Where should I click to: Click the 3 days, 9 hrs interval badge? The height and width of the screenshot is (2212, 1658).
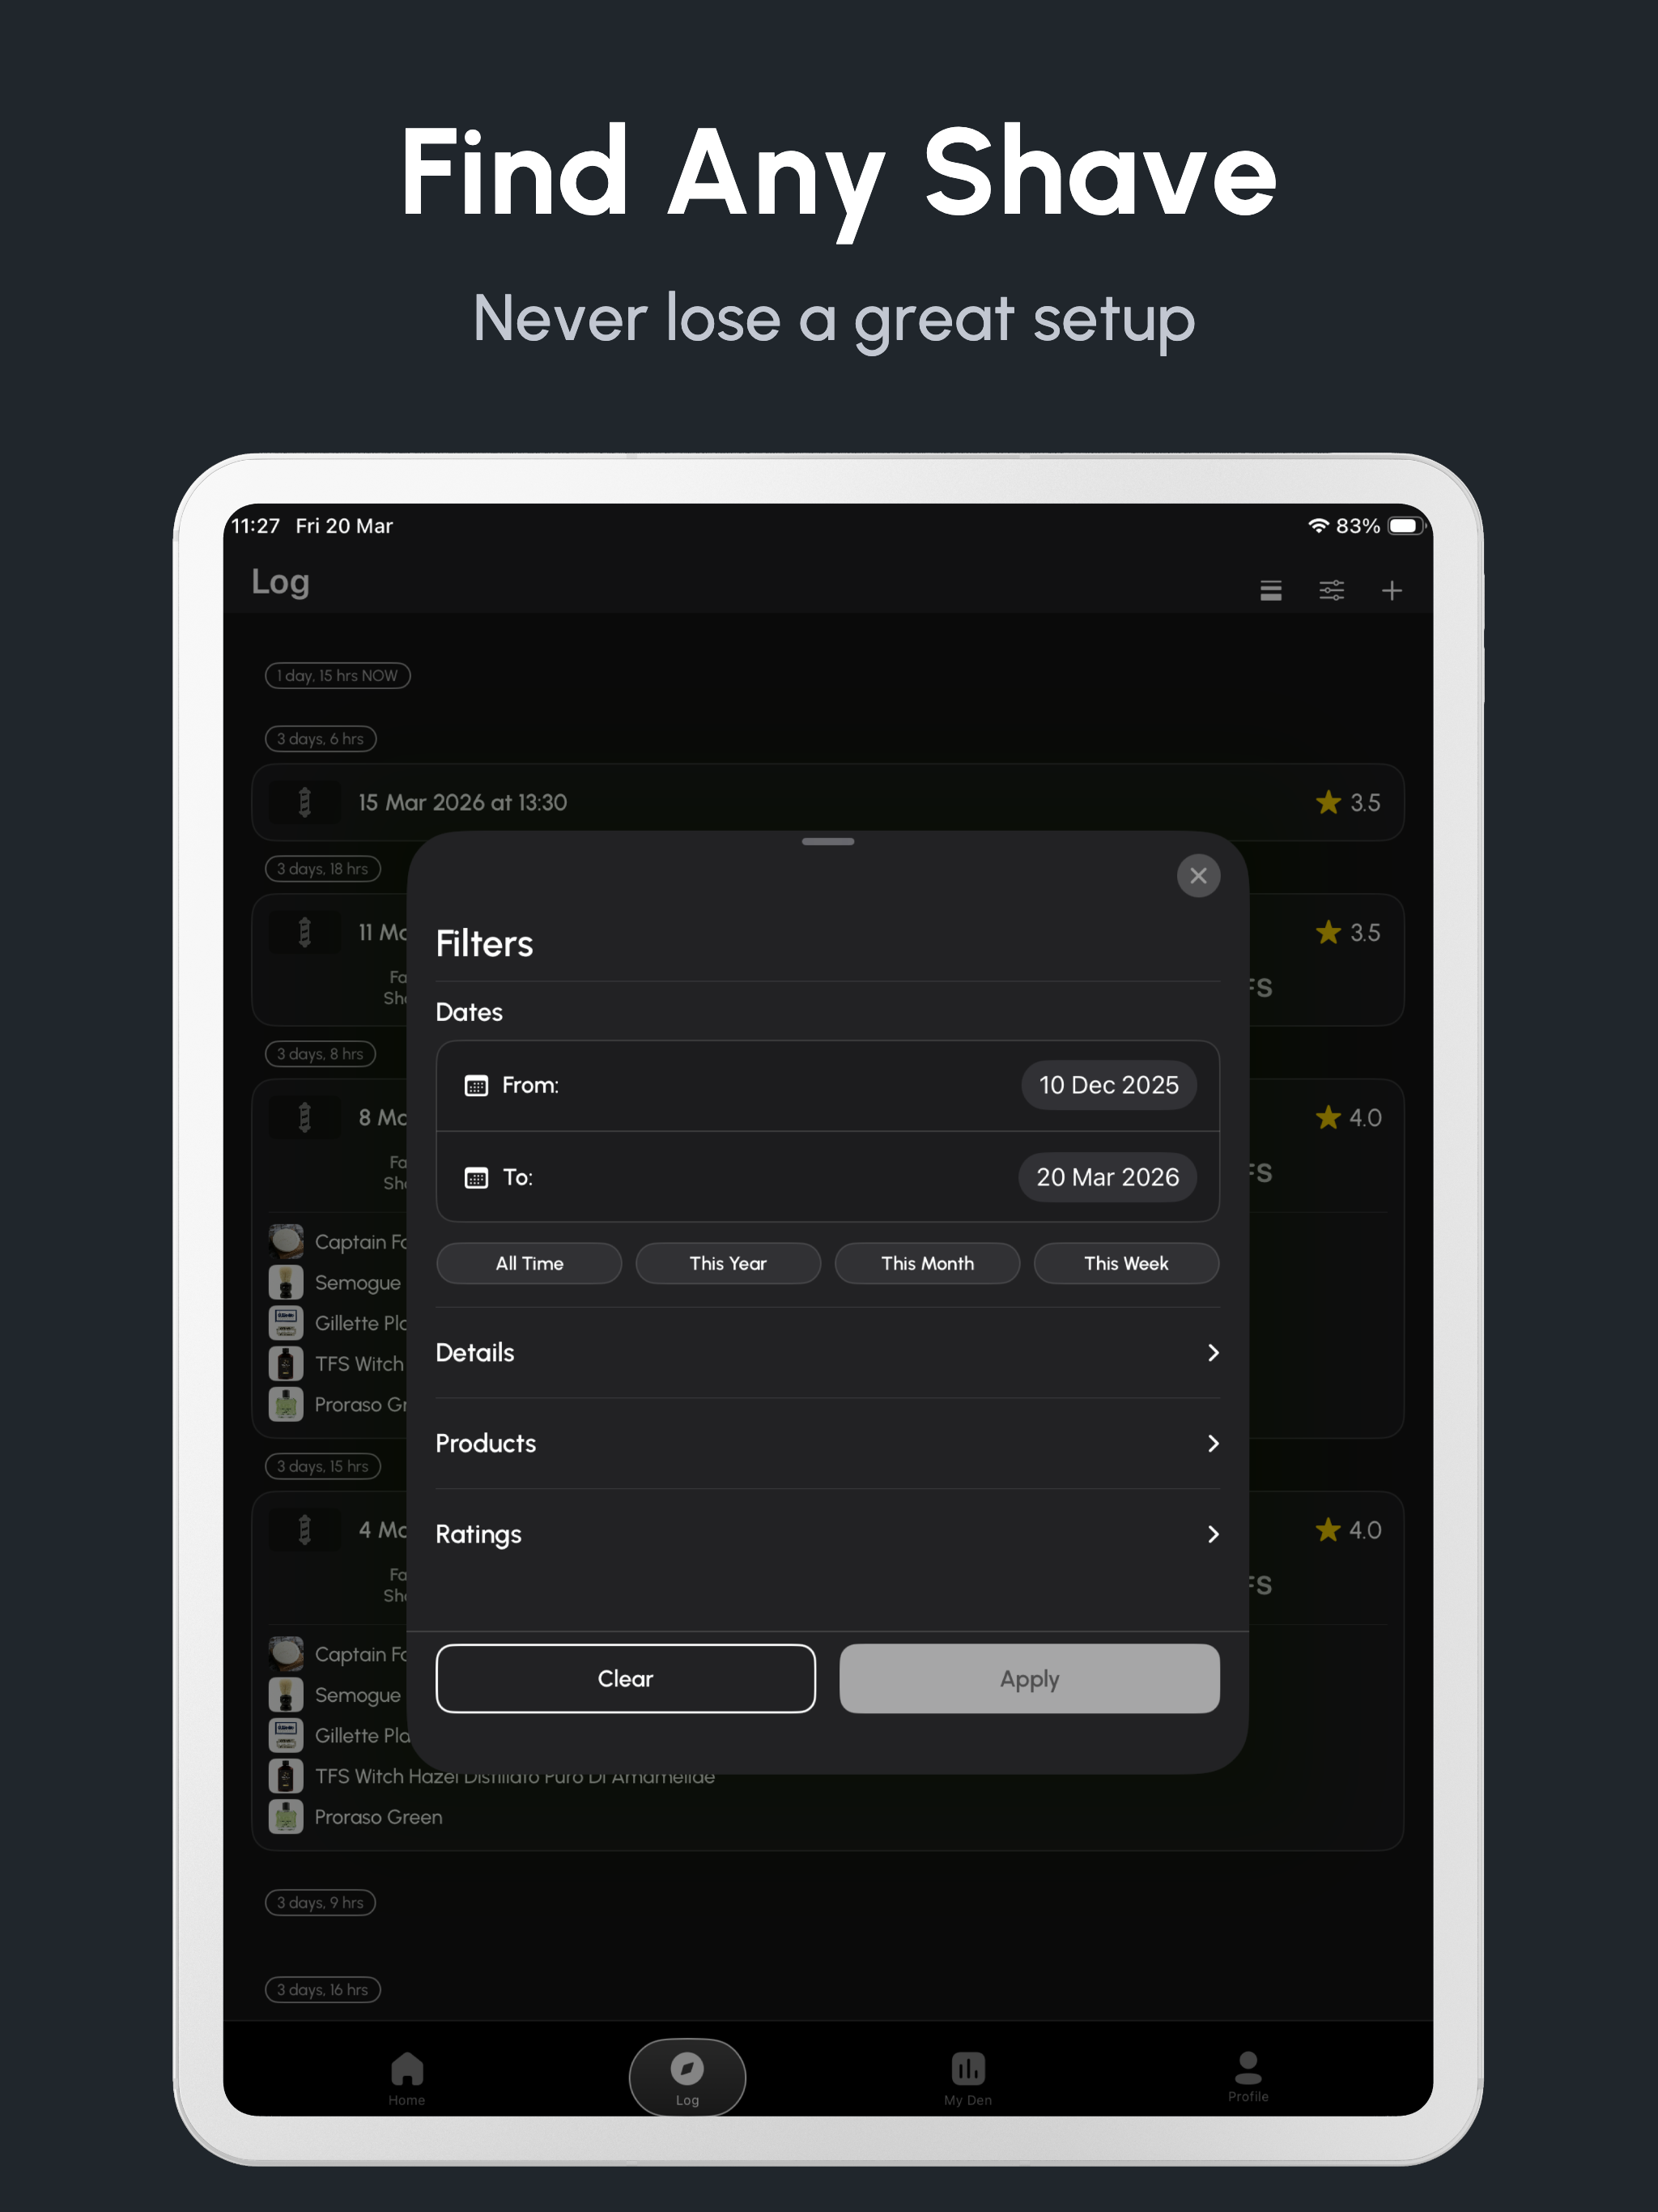click(320, 1902)
